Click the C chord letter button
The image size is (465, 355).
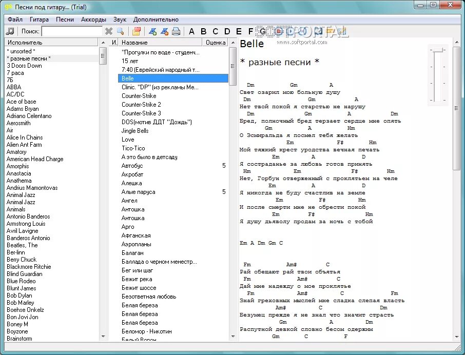point(215,31)
